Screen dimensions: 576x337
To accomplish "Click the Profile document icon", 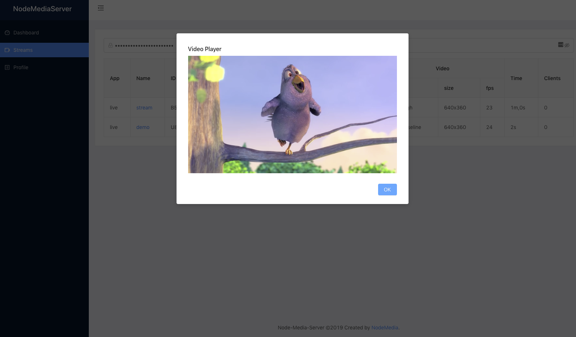I will [x=7, y=67].
